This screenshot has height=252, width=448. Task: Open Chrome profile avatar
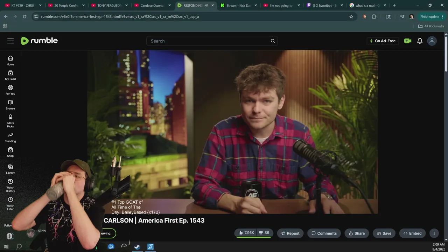412,16
